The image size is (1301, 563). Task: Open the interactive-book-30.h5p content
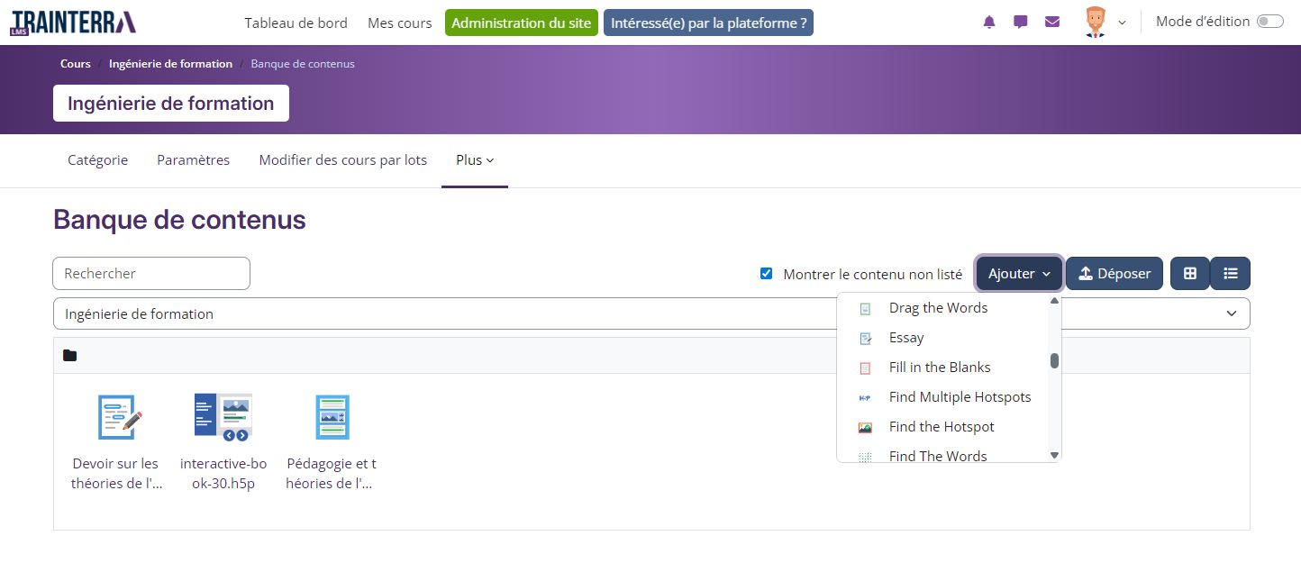pyautogui.click(x=223, y=417)
